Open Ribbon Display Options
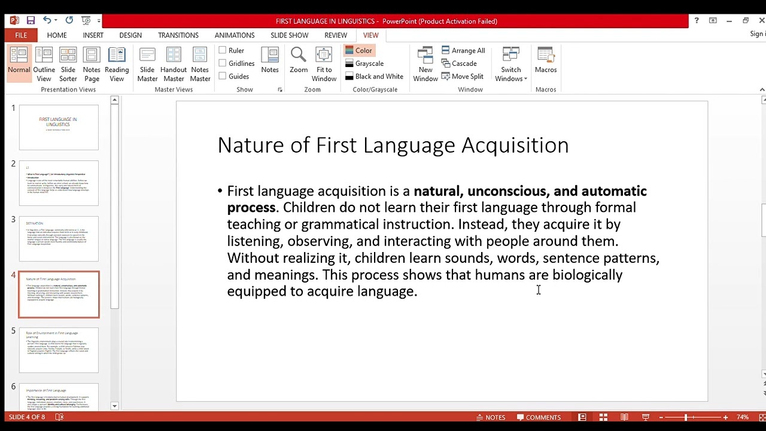 pos(713,21)
